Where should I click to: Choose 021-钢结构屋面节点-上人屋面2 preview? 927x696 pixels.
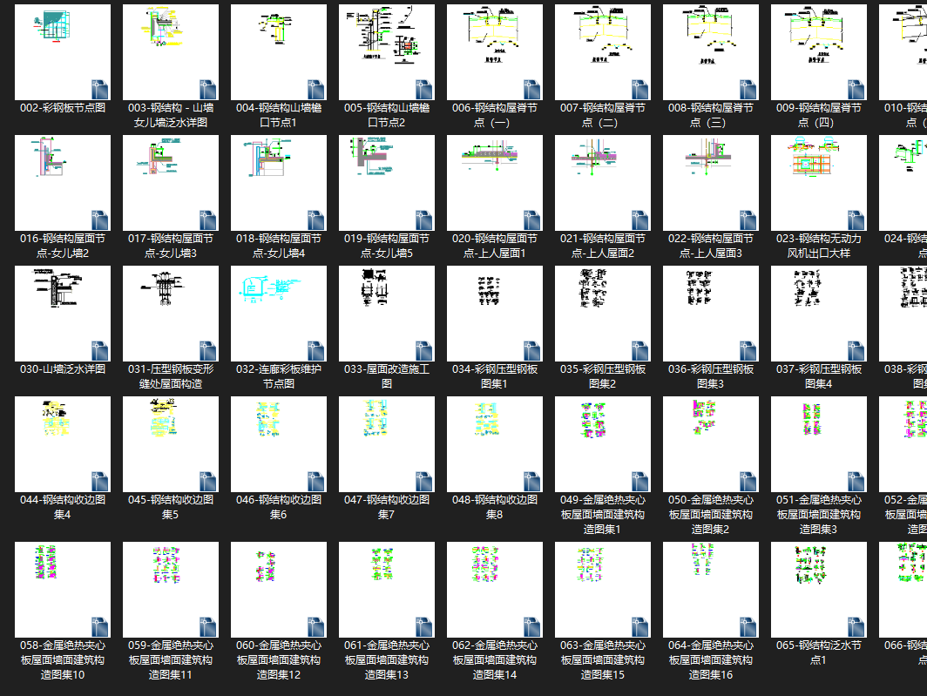pyautogui.click(x=603, y=183)
